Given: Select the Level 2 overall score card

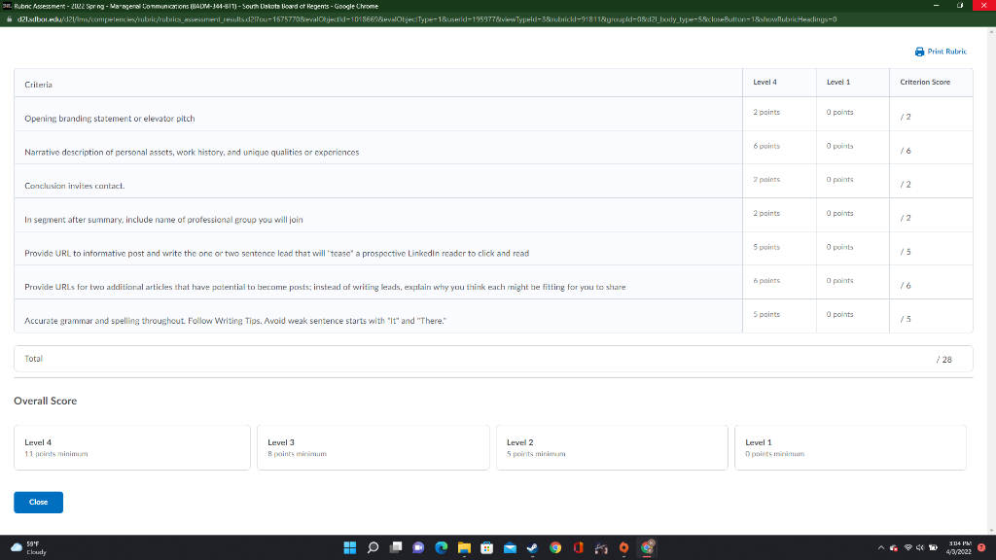Looking at the screenshot, I should pos(612,447).
